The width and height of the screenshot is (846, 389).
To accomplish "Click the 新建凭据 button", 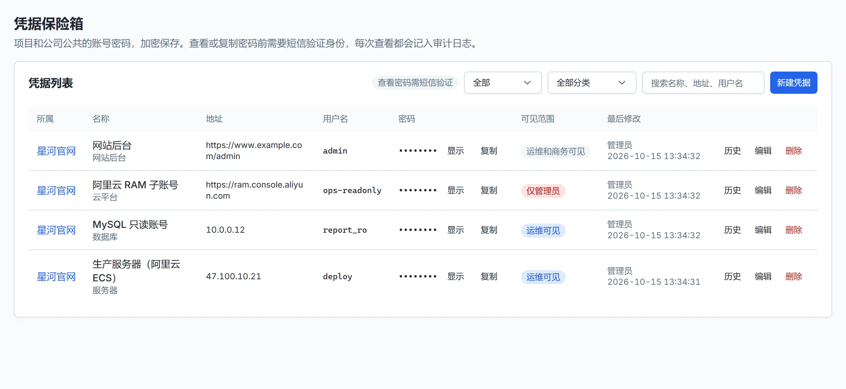I will (x=793, y=83).
